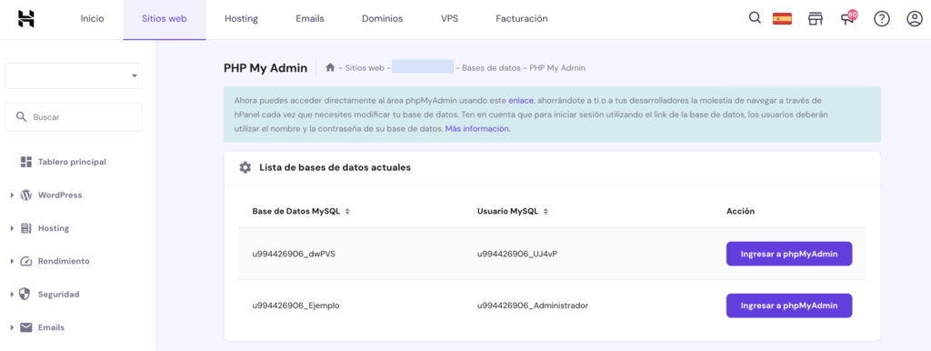Open the Facturación tab
The width and height of the screenshot is (931, 351).
point(522,19)
